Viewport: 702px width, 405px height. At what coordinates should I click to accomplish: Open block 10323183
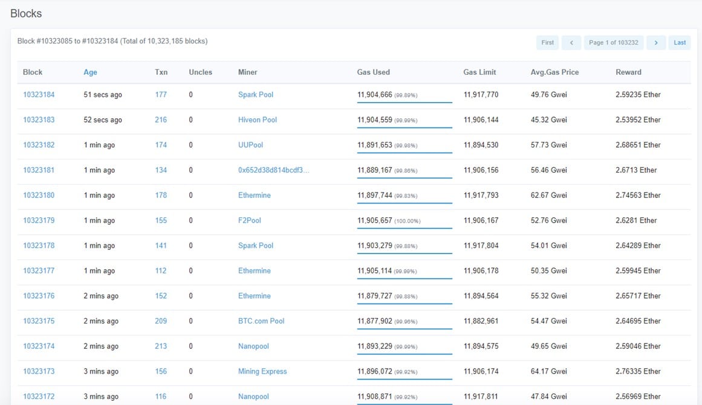(39, 120)
